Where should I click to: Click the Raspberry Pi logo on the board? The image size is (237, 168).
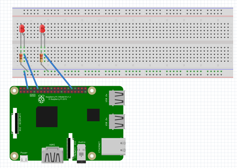[x=41, y=99]
